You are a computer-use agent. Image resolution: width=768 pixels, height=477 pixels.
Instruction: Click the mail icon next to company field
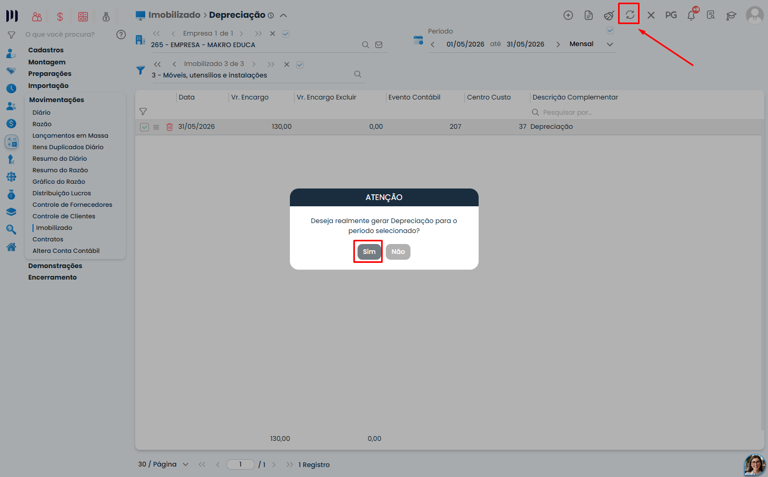click(379, 45)
